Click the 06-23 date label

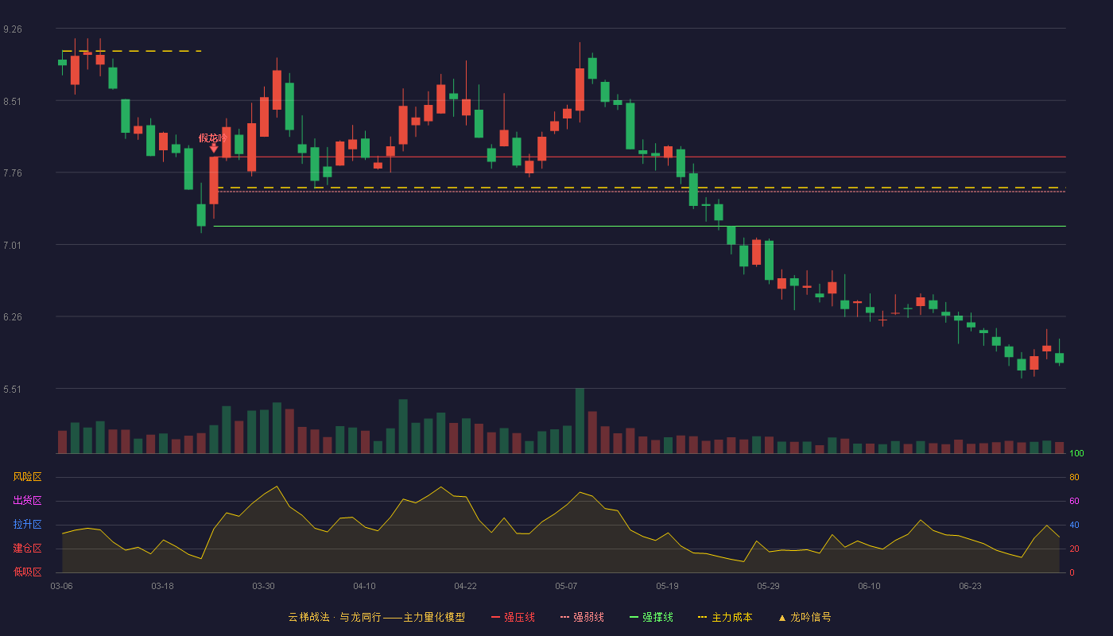(x=970, y=586)
